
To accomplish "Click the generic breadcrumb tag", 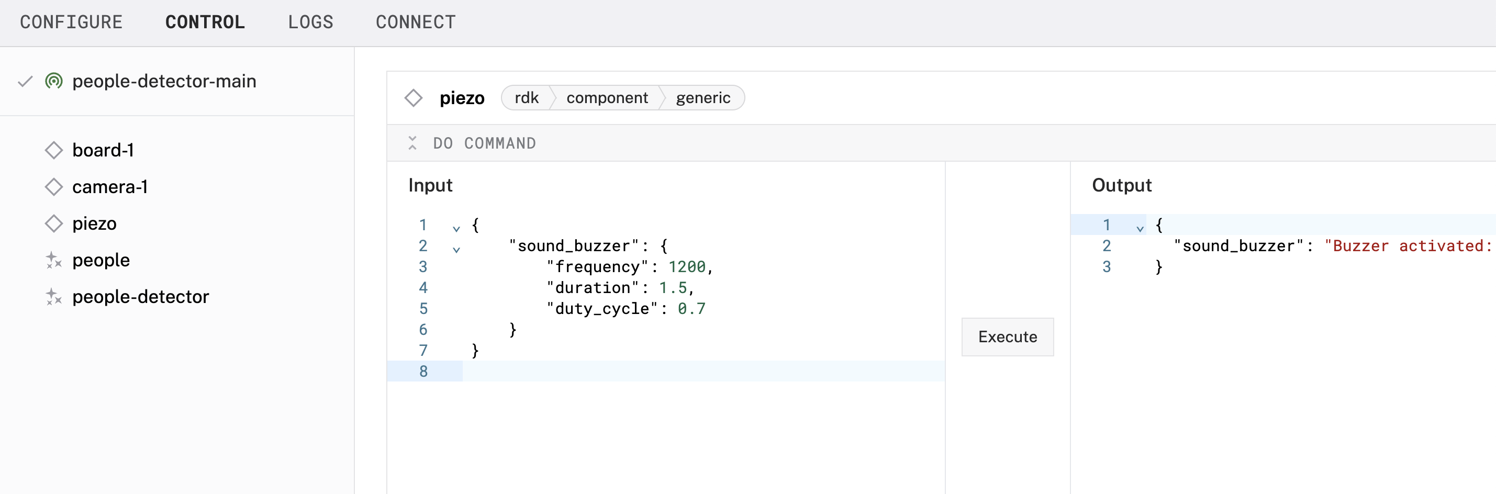I will [x=702, y=97].
